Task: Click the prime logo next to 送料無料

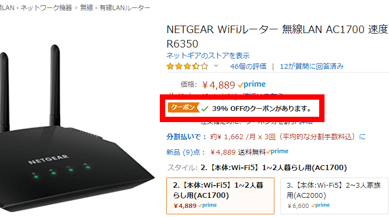Action: [x=277, y=151]
